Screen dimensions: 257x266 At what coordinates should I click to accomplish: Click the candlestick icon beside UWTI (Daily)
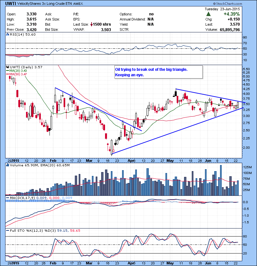click(x=7, y=67)
